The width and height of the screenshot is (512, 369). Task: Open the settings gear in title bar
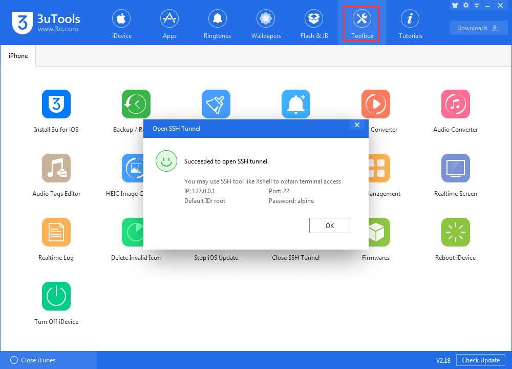click(x=466, y=5)
